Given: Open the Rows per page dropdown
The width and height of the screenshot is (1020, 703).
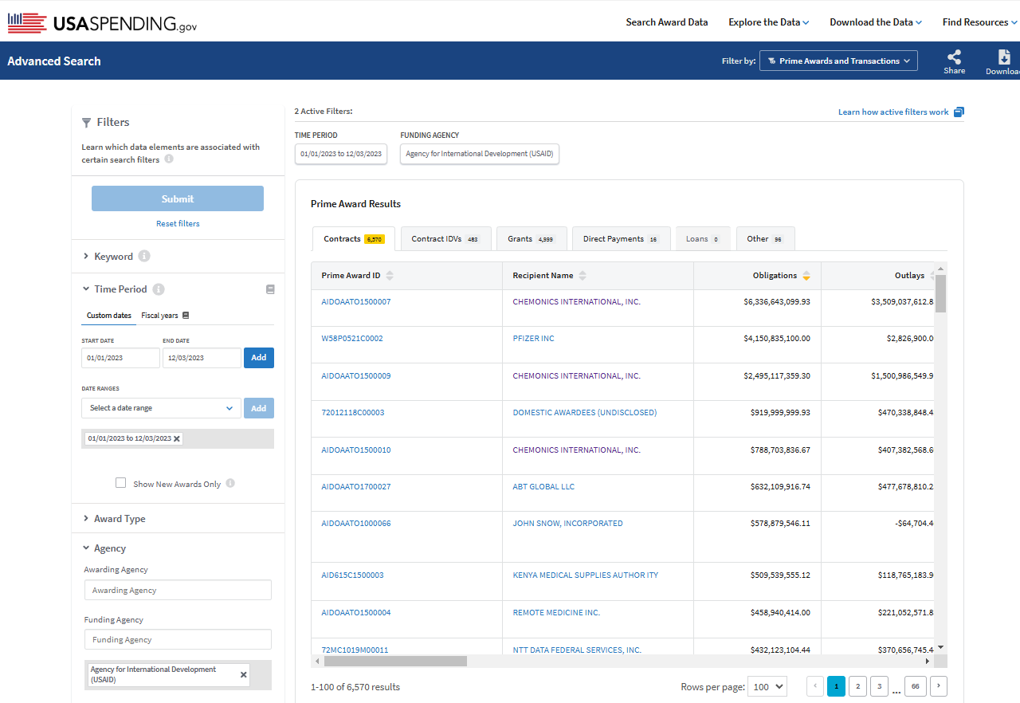Looking at the screenshot, I should (768, 686).
